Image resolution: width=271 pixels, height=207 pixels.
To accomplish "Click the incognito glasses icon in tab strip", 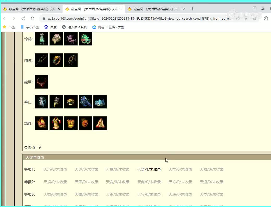I will coord(263,8).
